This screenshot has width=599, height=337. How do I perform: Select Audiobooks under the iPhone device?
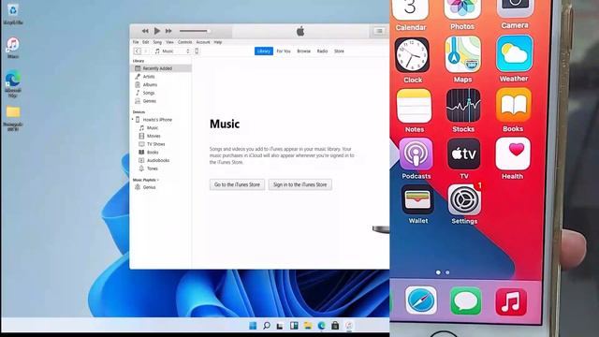point(158,160)
